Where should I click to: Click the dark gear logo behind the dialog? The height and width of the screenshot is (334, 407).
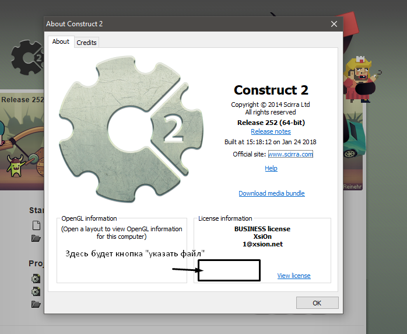[26, 58]
